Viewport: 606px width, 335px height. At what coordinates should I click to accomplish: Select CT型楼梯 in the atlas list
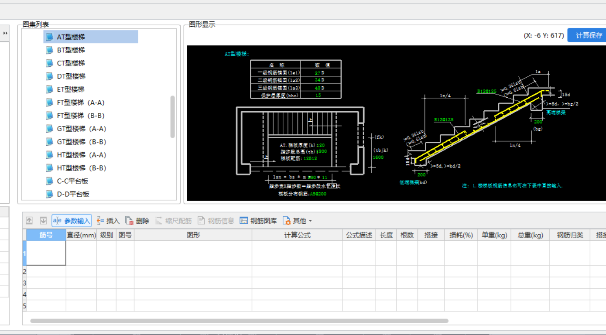[65, 63]
